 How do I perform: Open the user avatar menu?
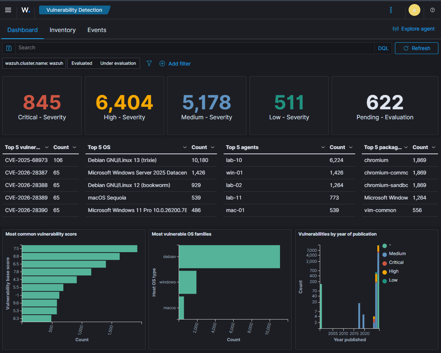pyautogui.click(x=414, y=10)
